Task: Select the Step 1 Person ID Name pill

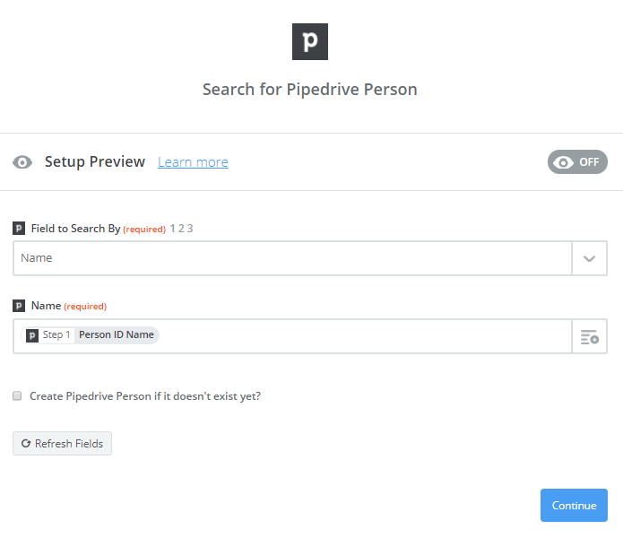Action: pyautogui.click(x=91, y=335)
